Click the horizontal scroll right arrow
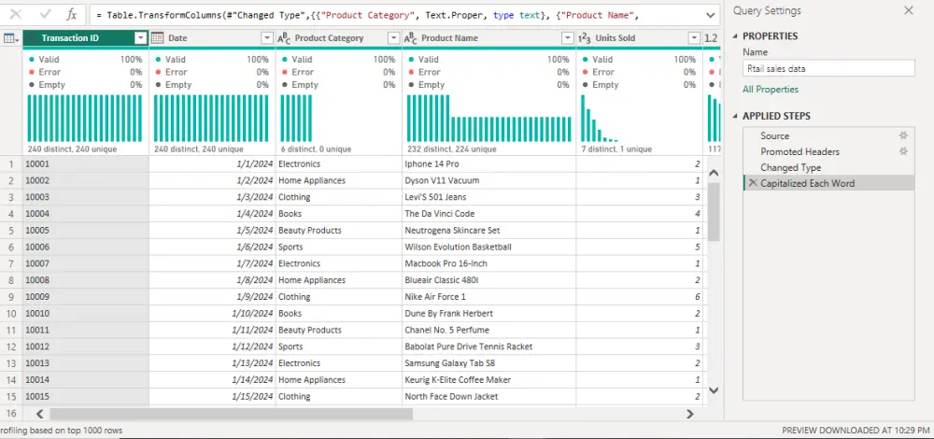934x439 pixels. point(690,414)
